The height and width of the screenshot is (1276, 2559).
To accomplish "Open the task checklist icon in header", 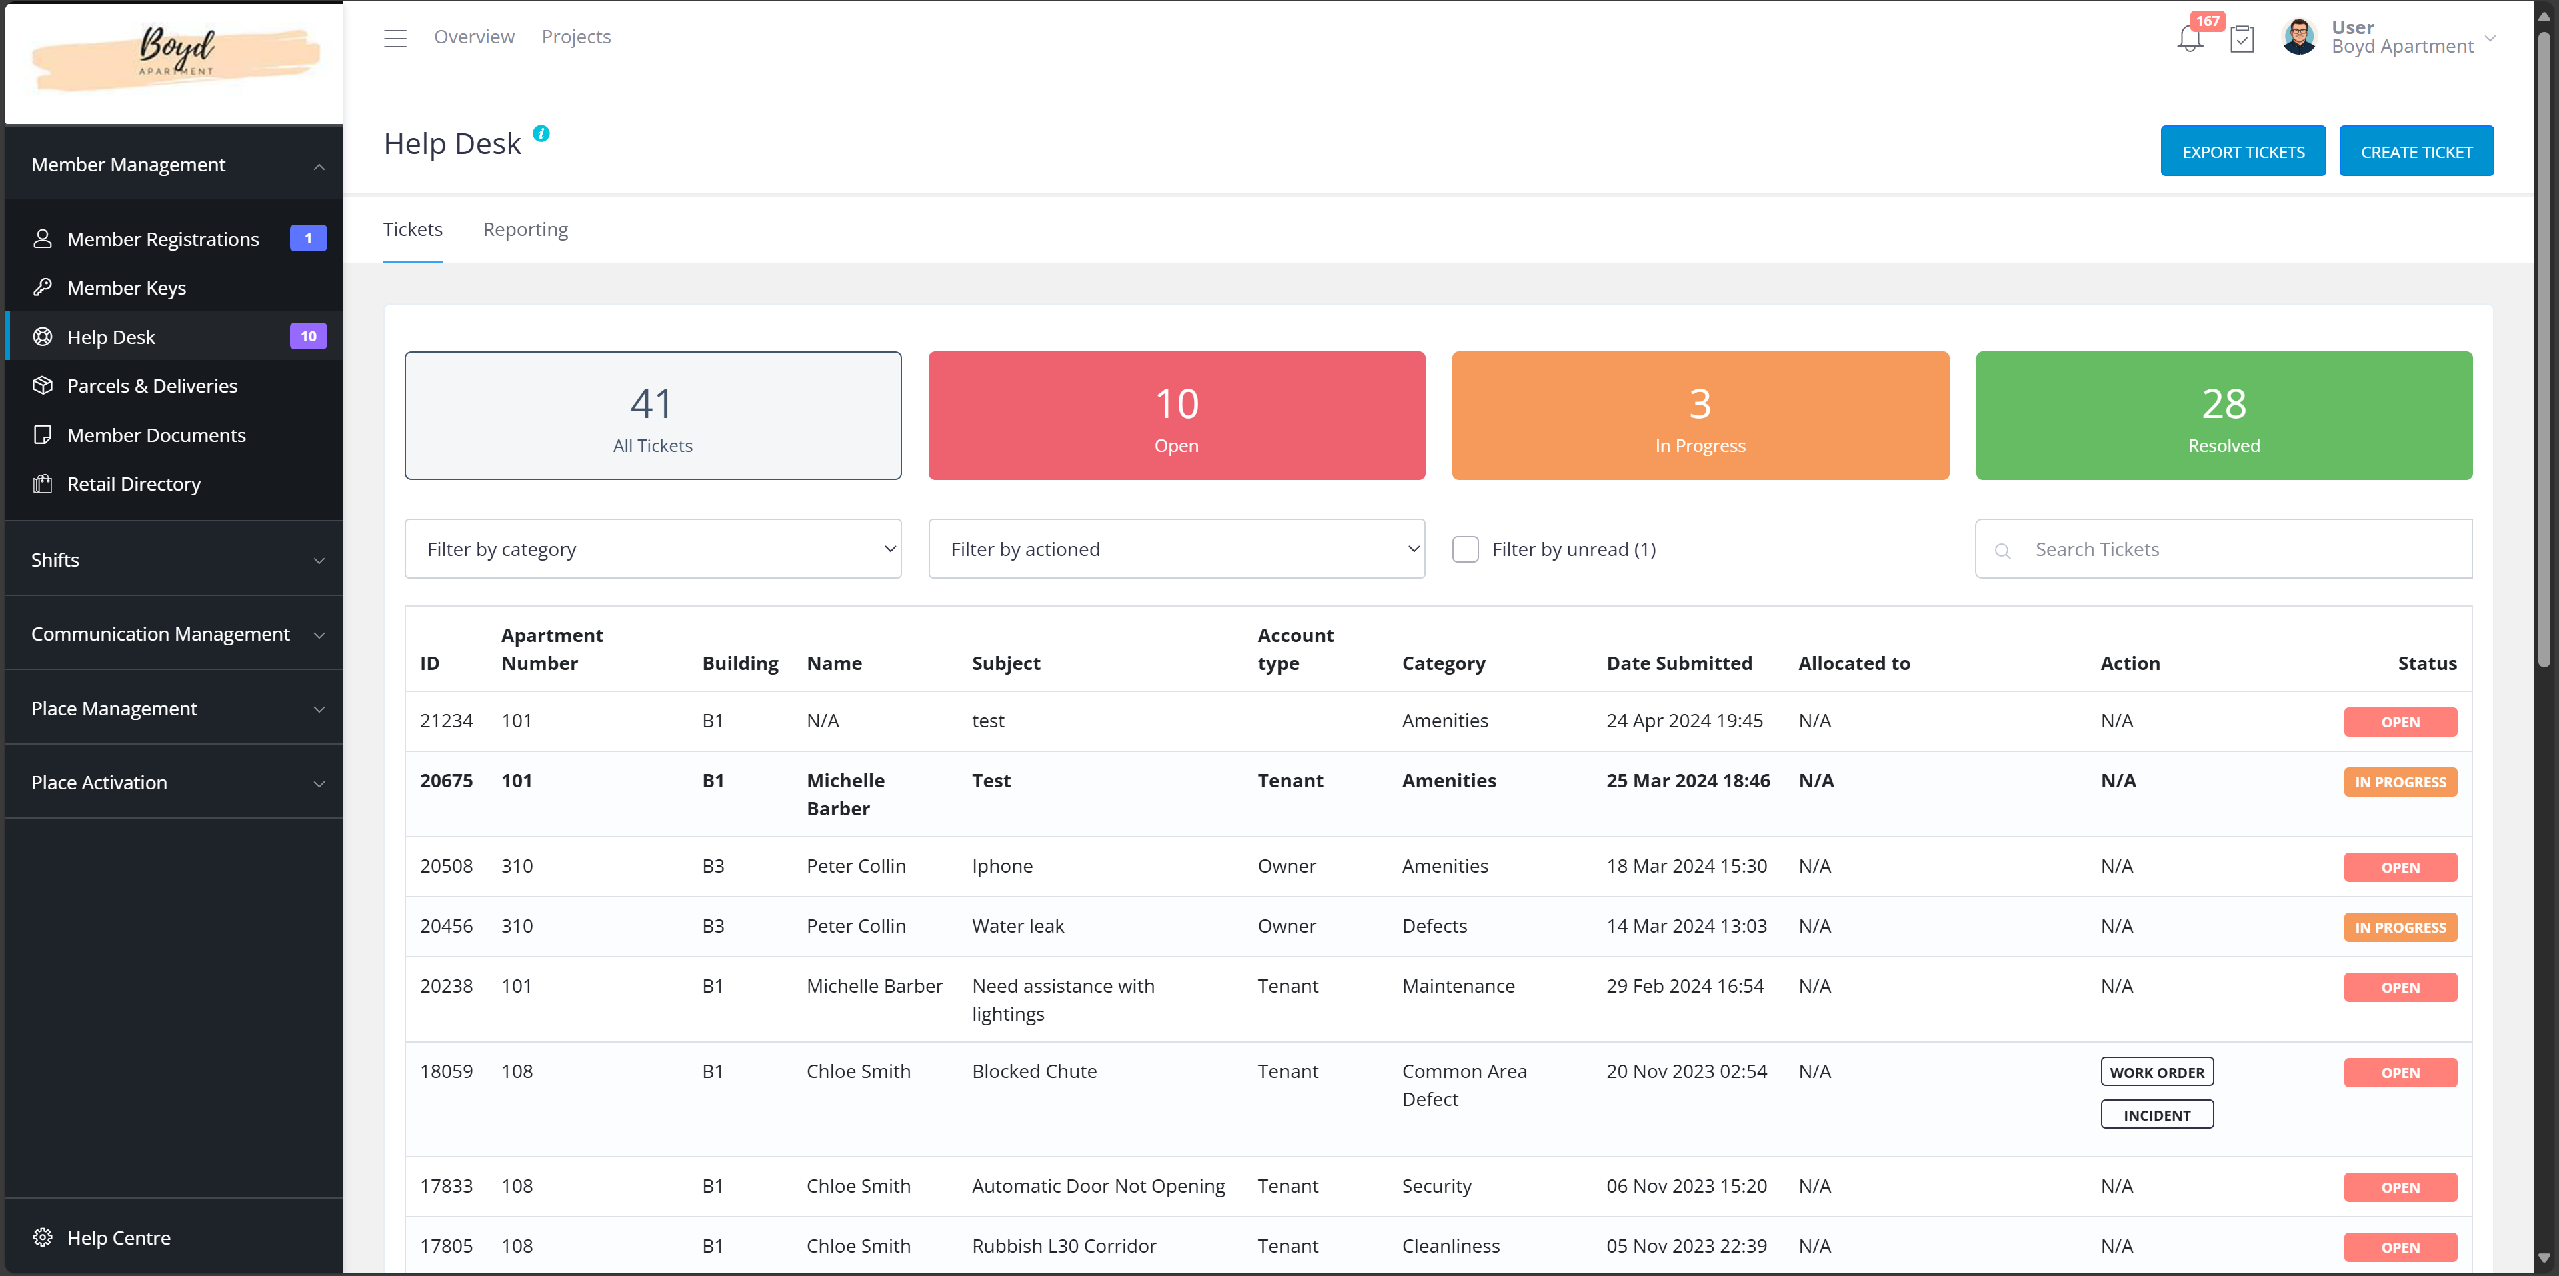I will [2241, 40].
